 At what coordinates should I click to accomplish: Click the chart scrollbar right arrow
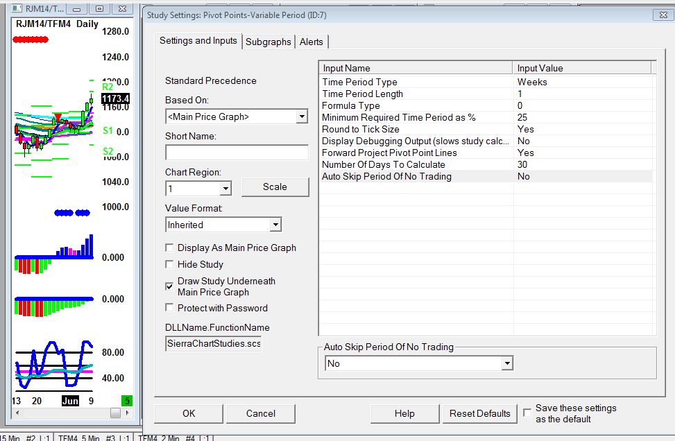click(128, 413)
